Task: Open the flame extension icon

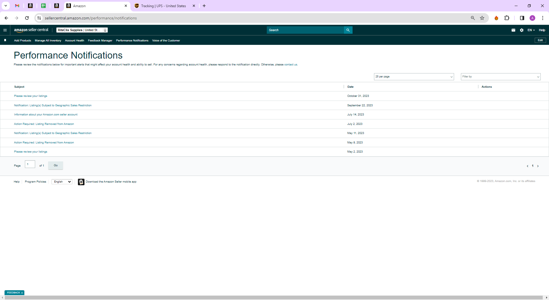Action: [x=496, y=18]
